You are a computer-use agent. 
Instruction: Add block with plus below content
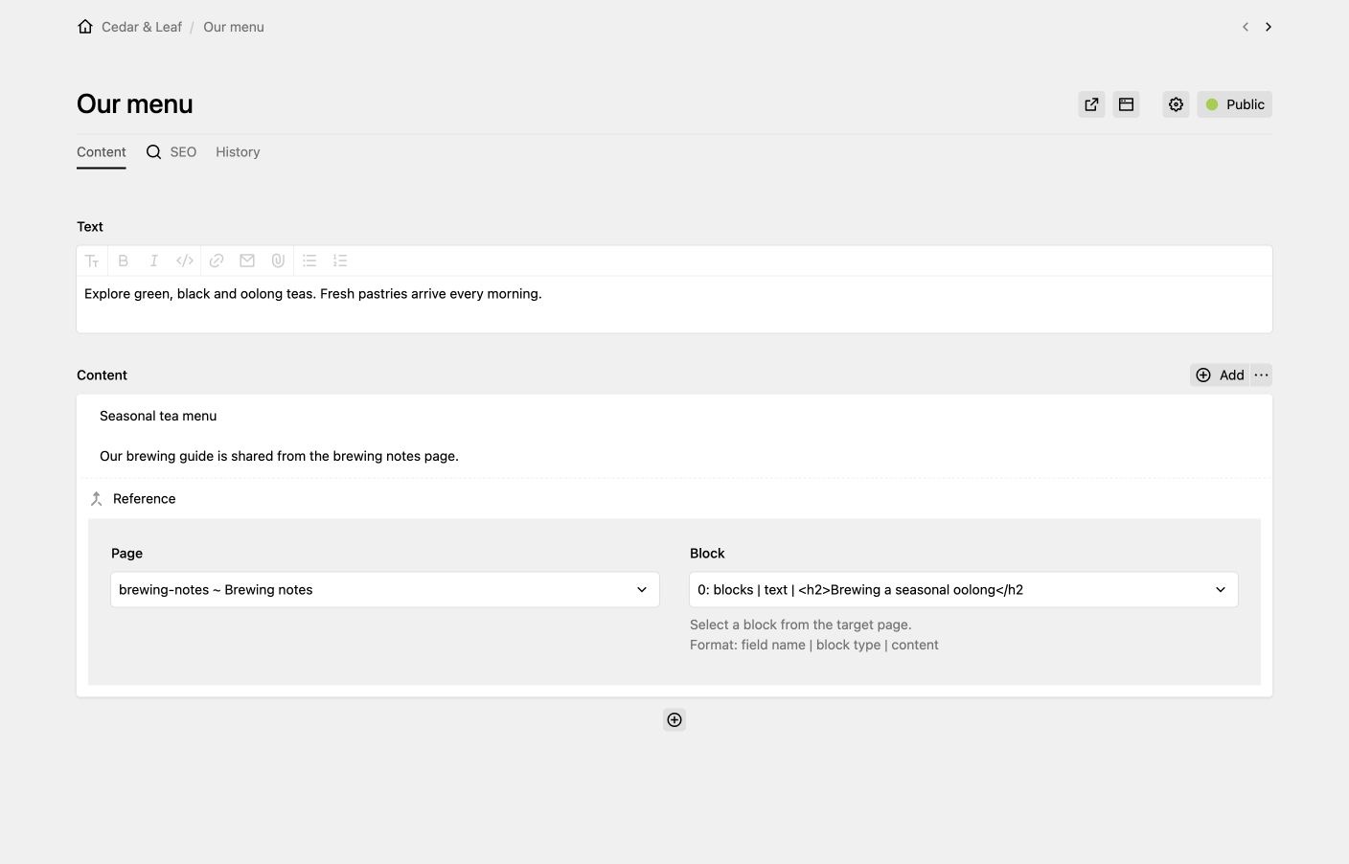click(674, 720)
